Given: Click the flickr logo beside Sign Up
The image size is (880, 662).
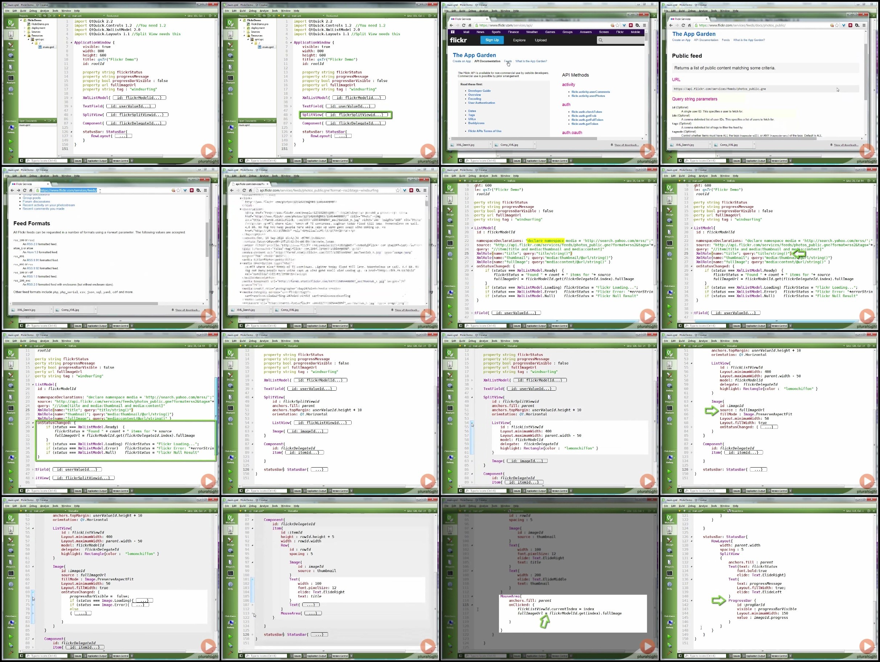Looking at the screenshot, I should point(458,40).
